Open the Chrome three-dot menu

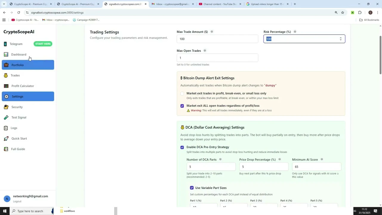click(378, 13)
